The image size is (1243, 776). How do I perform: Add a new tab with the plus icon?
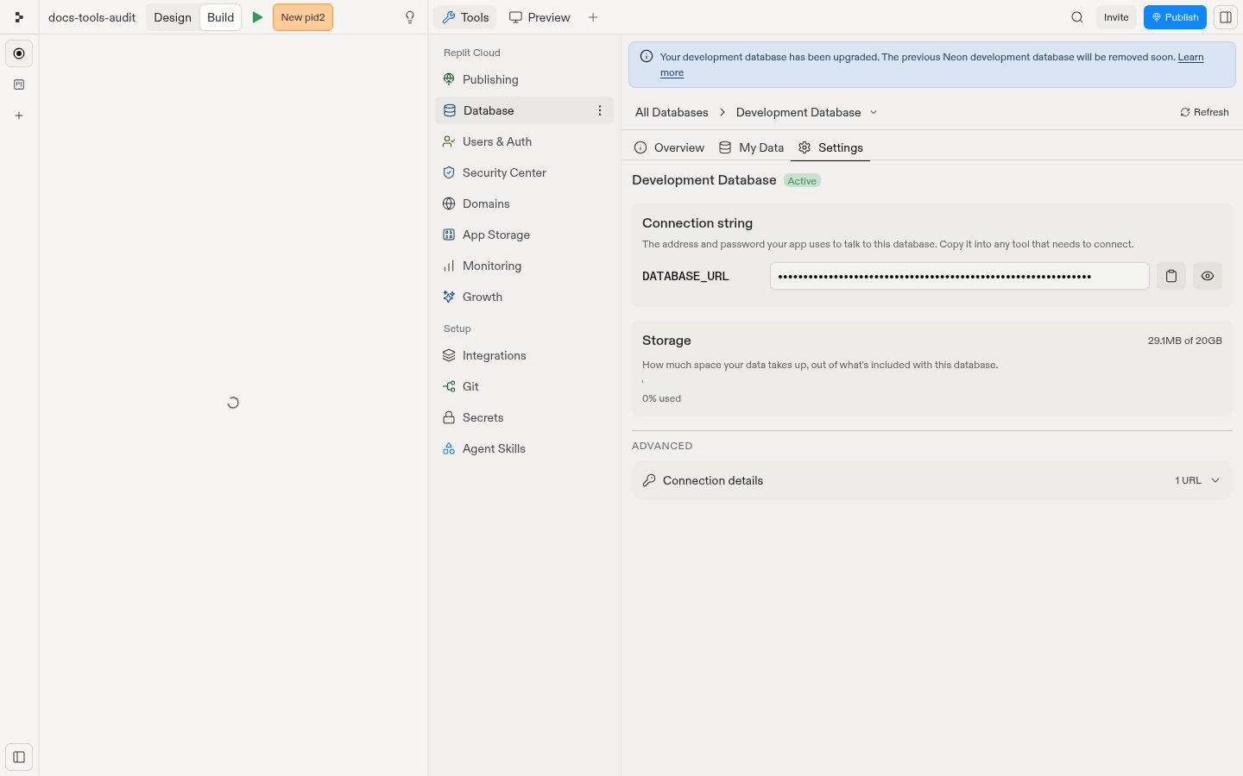tap(593, 17)
